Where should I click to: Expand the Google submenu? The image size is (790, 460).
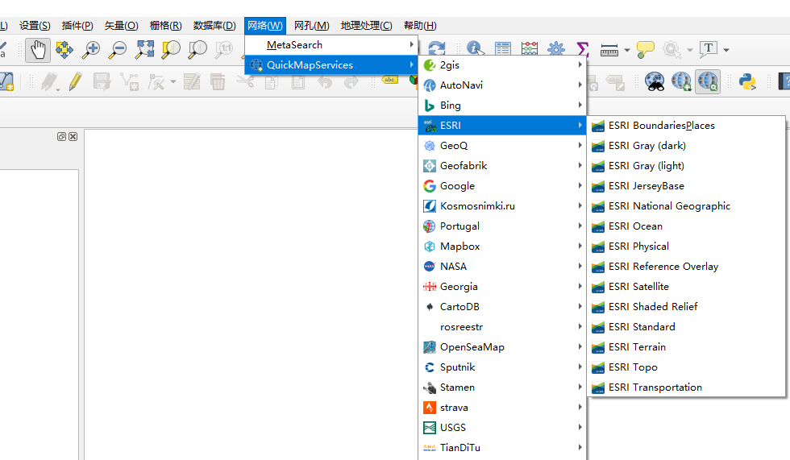tap(502, 186)
